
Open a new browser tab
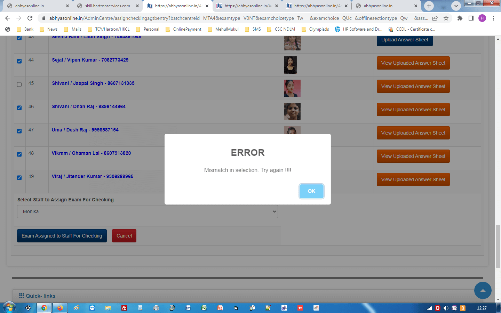(x=429, y=6)
